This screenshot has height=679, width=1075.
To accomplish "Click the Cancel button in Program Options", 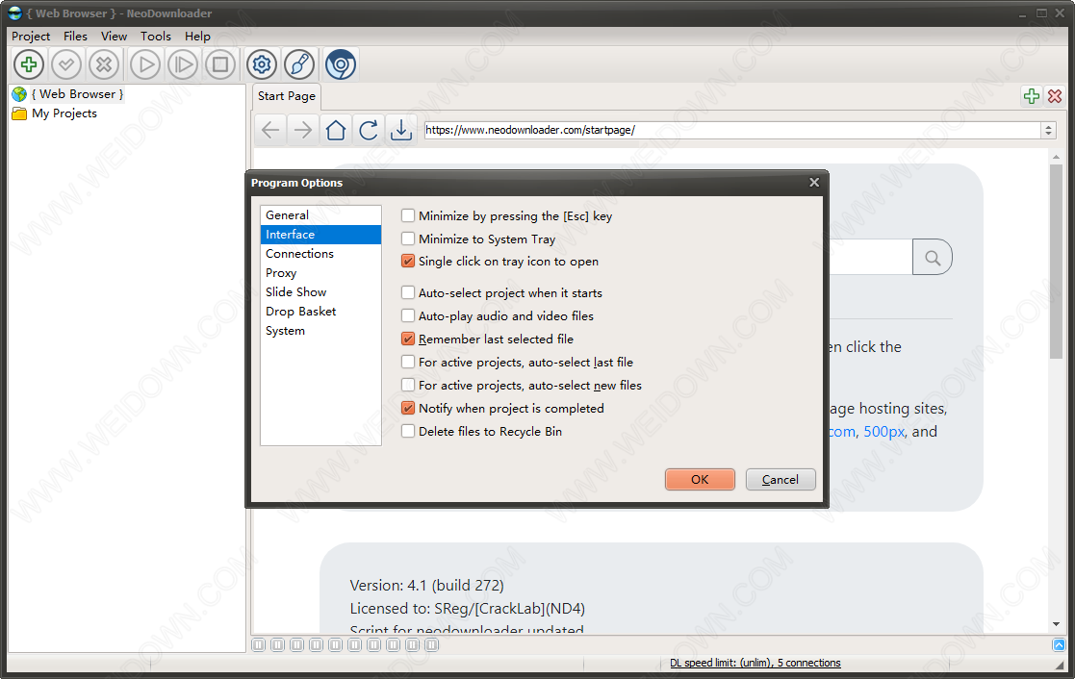I will (781, 480).
